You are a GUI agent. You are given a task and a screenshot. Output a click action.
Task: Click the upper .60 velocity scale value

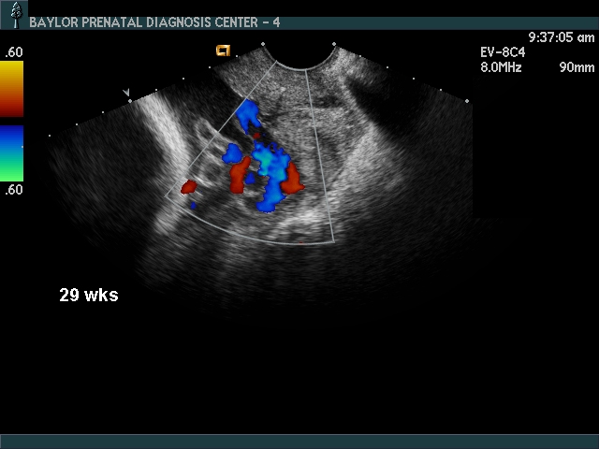tap(14, 52)
